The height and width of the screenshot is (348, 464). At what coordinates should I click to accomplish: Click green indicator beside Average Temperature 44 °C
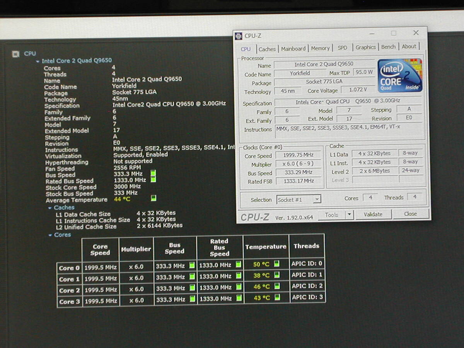point(154,198)
